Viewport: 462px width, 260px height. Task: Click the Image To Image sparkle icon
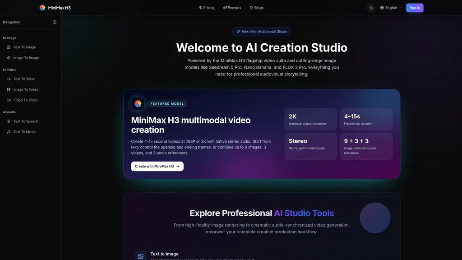coord(9,58)
